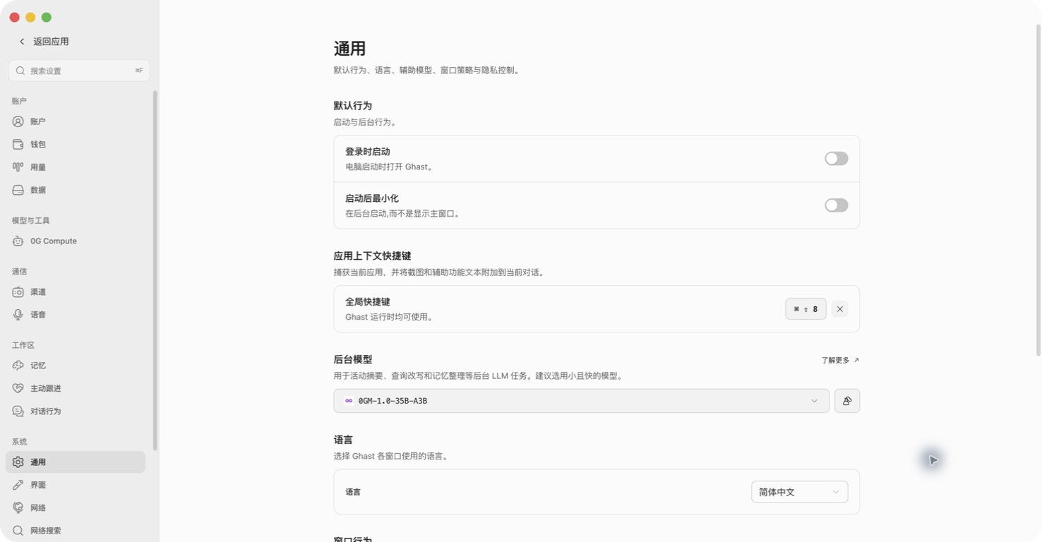Screen dimensions: 1042x542
Task: Click the model icon button beside 后台模型 dropdown
Action: [x=847, y=401]
